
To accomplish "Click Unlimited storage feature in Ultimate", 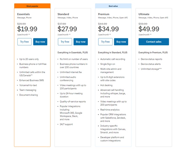I will [151, 69].
